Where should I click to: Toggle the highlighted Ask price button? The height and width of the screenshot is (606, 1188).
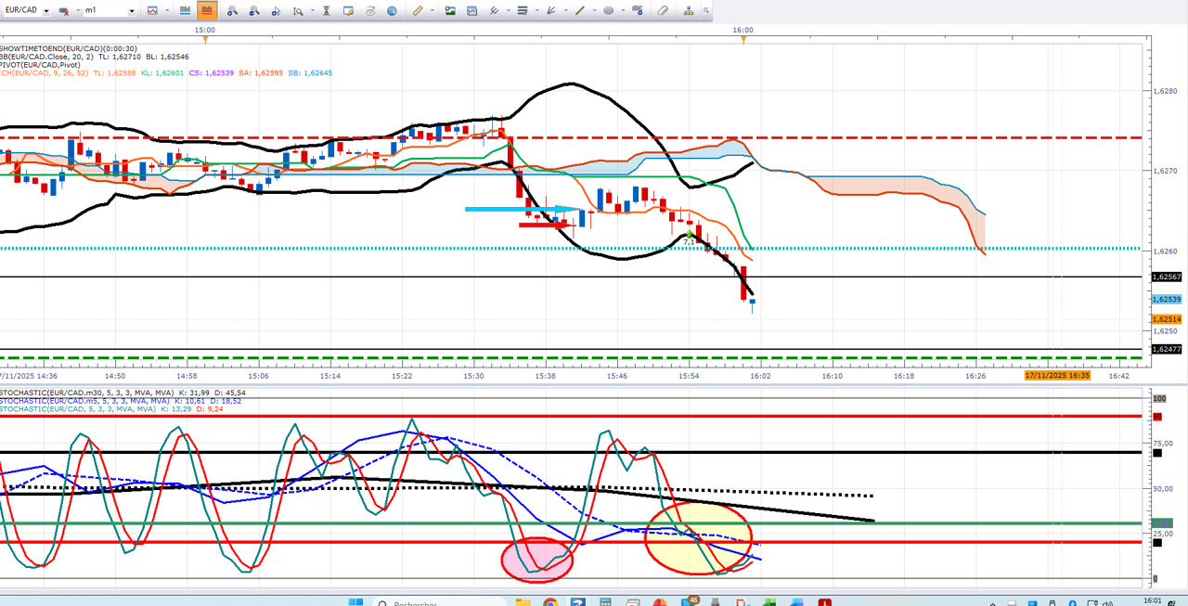coord(207,11)
